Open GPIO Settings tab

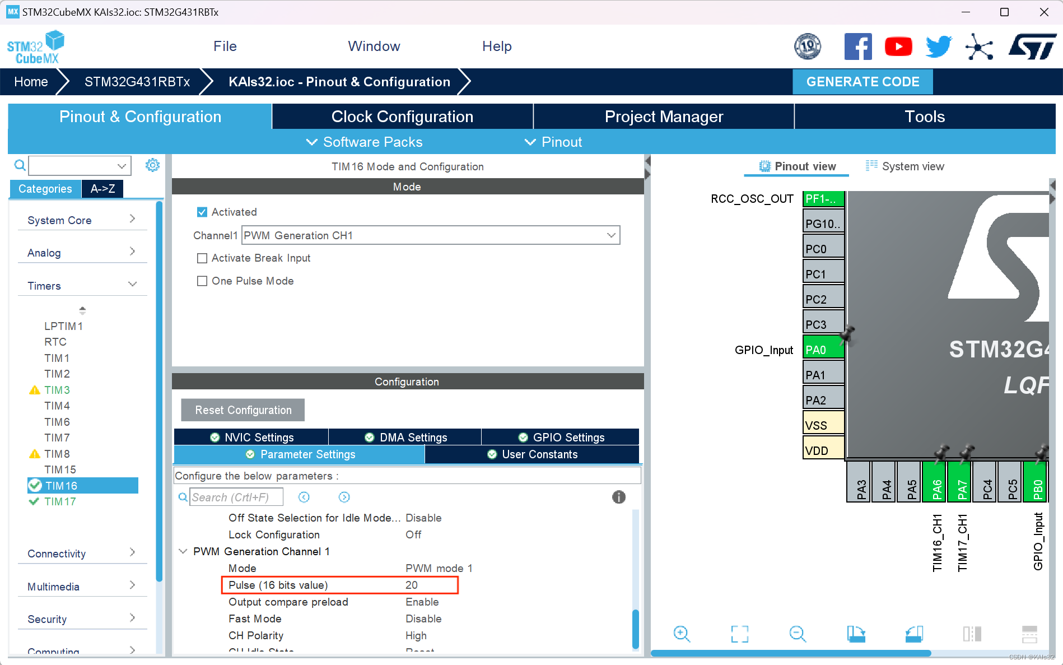point(561,437)
